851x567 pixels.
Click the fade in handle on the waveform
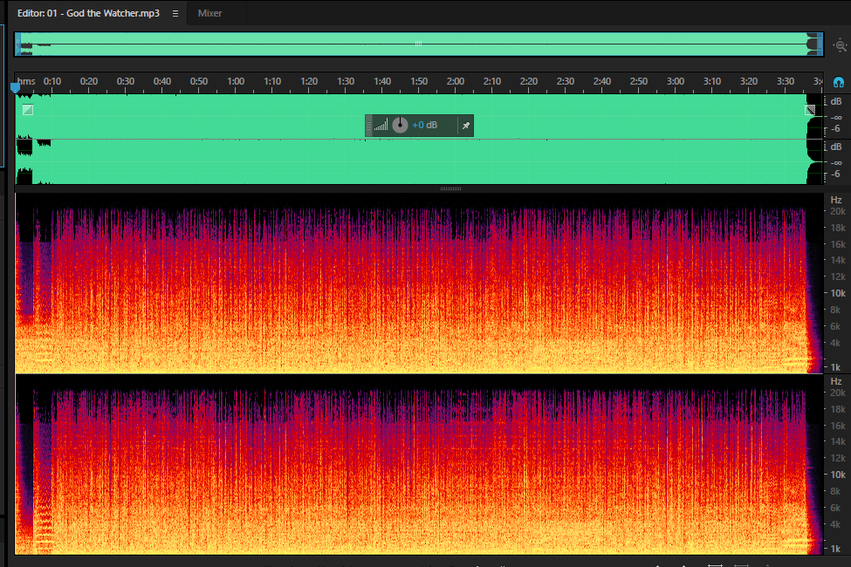(28, 110)
